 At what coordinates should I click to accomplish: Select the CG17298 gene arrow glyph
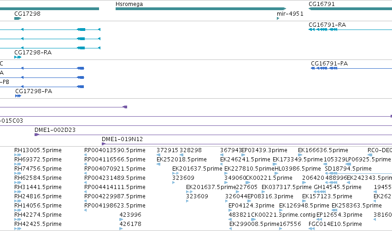coord(18,18)
